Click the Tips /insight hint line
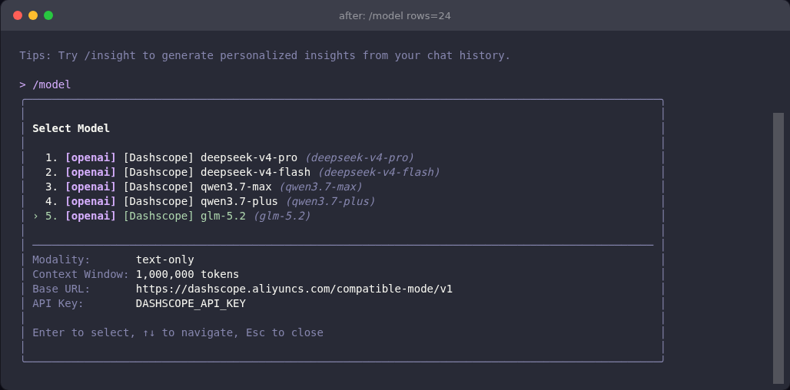Image resolution: width=790 pixels, height=390 pixels. 265,55
